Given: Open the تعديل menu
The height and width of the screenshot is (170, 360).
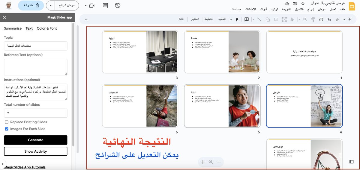Looking at the screenshot, I should pos(333,9).
